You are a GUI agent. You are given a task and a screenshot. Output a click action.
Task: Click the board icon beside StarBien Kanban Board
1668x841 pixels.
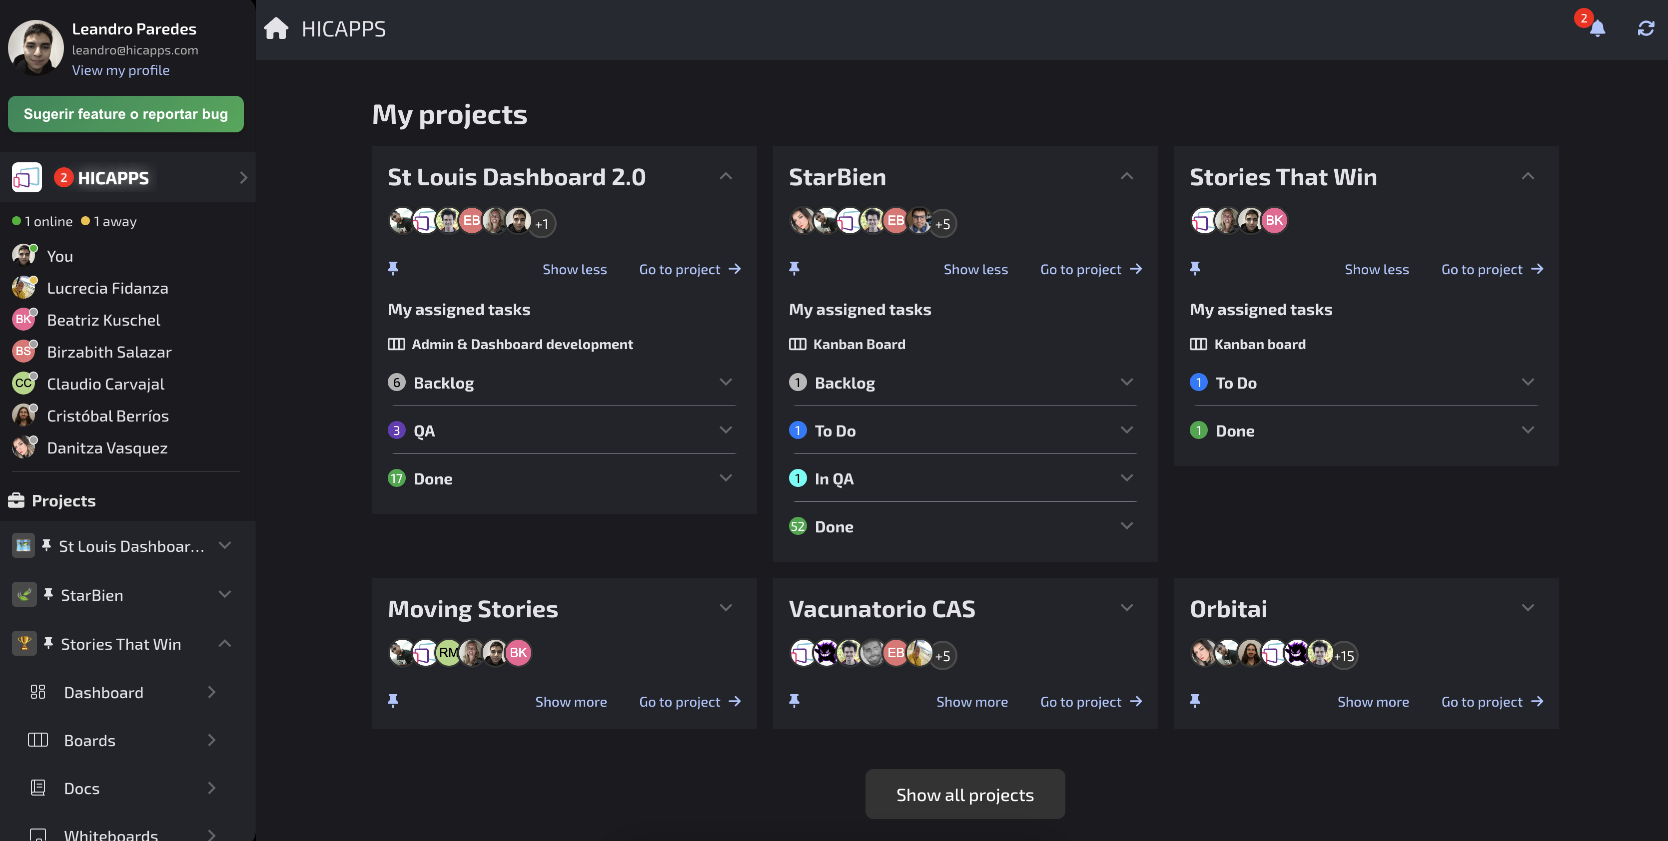tap(797, 344)
